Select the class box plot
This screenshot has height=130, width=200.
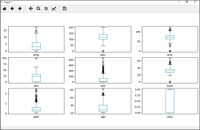click(170, 101)
